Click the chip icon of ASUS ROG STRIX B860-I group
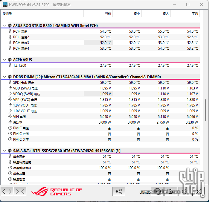This screenshot has height=202, width=209. click(x=10, y=25)
